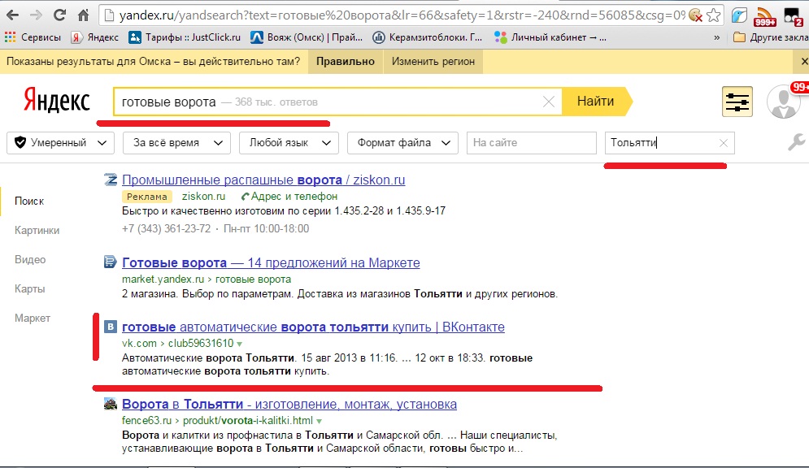
Task: Switch to the Картинки tab
Action: point(37,231)
